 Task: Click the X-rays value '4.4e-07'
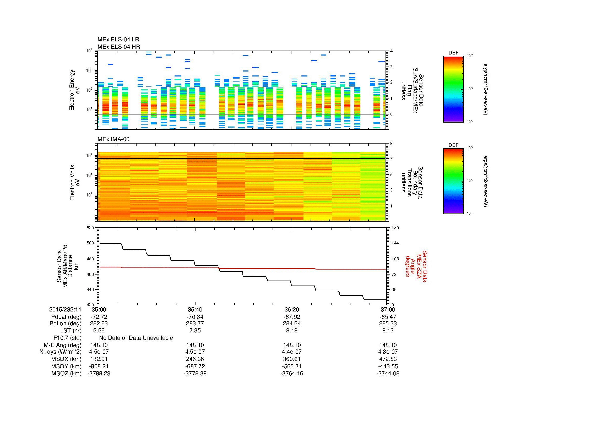pyautogui.click(x=292, y=352)
